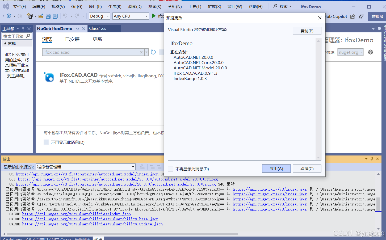Click the 取消(C) cancel button

[x=307, y=169]
